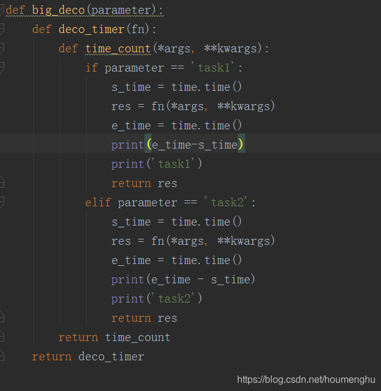381x391 pixels.
Task: Click the highlighted yellow closing parenthesis
Action: point(240,144)
